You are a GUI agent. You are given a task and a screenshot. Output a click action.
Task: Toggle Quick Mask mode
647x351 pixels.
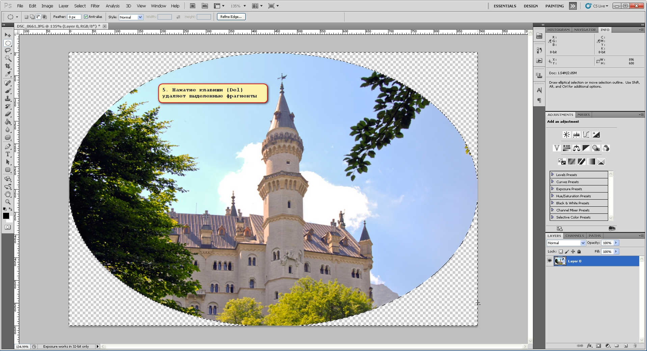tap(7, 227)
